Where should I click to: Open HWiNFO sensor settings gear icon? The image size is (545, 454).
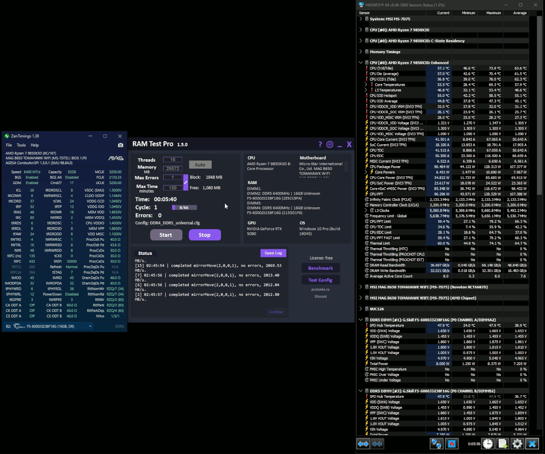point(517,444)
